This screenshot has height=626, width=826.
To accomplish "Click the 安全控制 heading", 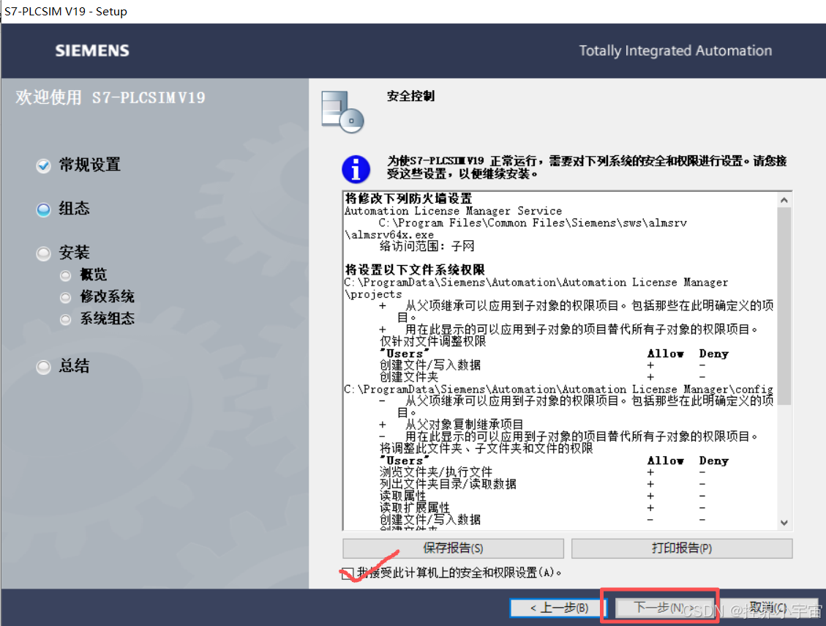I will [410, 96].
